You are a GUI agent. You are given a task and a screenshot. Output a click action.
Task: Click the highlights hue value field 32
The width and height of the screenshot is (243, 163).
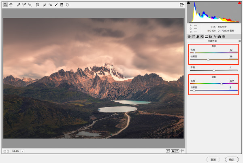tap(233, 50)
